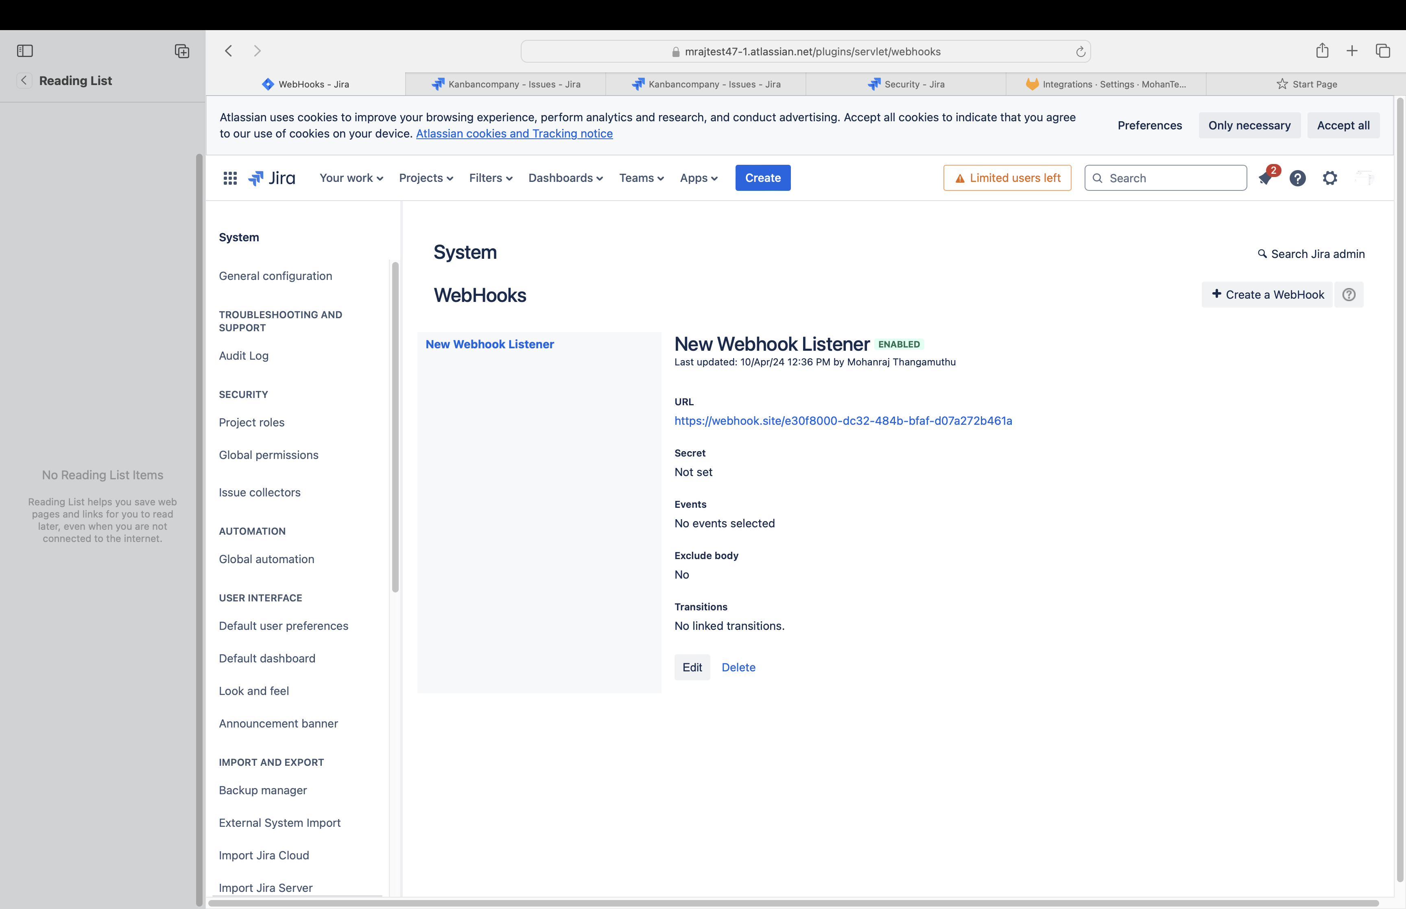
Task: Open the help menu question mark icon
Action: coord(1297,178)
